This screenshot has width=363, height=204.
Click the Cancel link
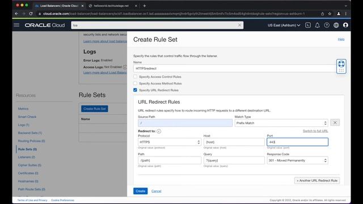click(157, 191)
